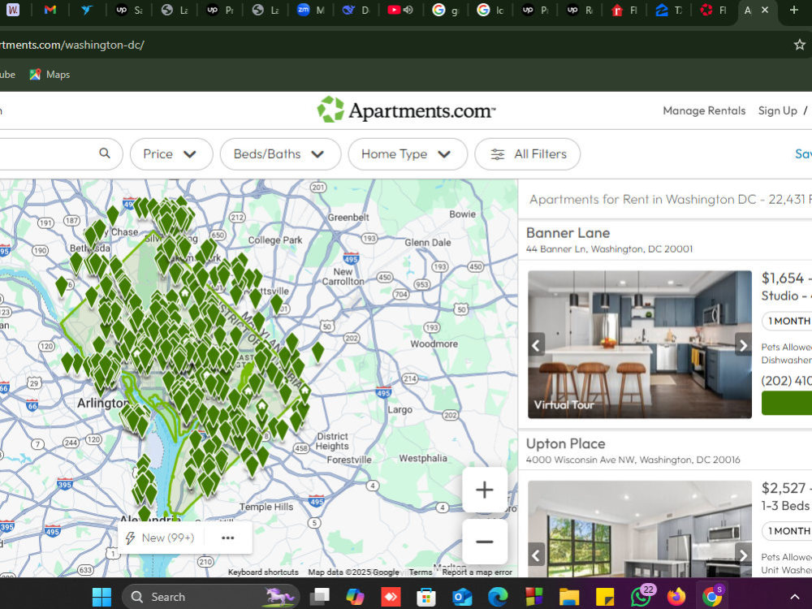Click the Windows taskbar Search box

coord(211,597)
